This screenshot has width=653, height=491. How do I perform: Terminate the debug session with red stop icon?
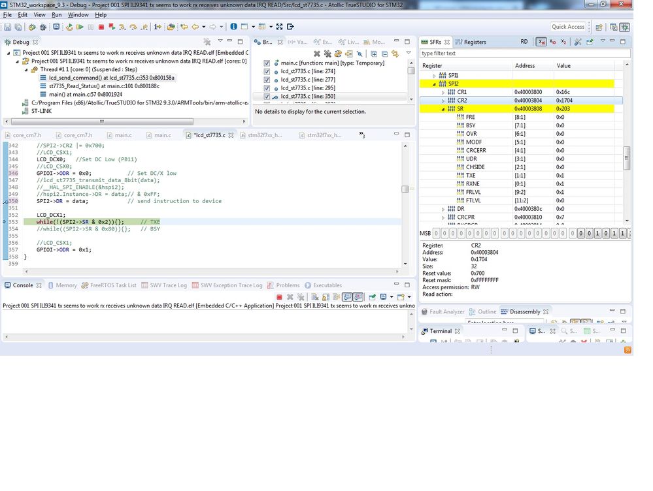(x=101, y=27)
